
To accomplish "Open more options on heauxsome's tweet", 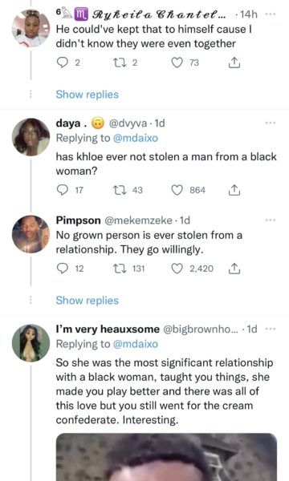I will [x=271, y=329].
